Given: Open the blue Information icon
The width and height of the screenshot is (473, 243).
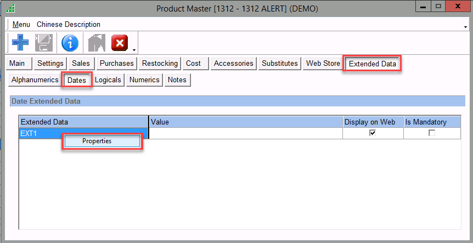Looking at the screenshot, I should [x=70, y=42].
